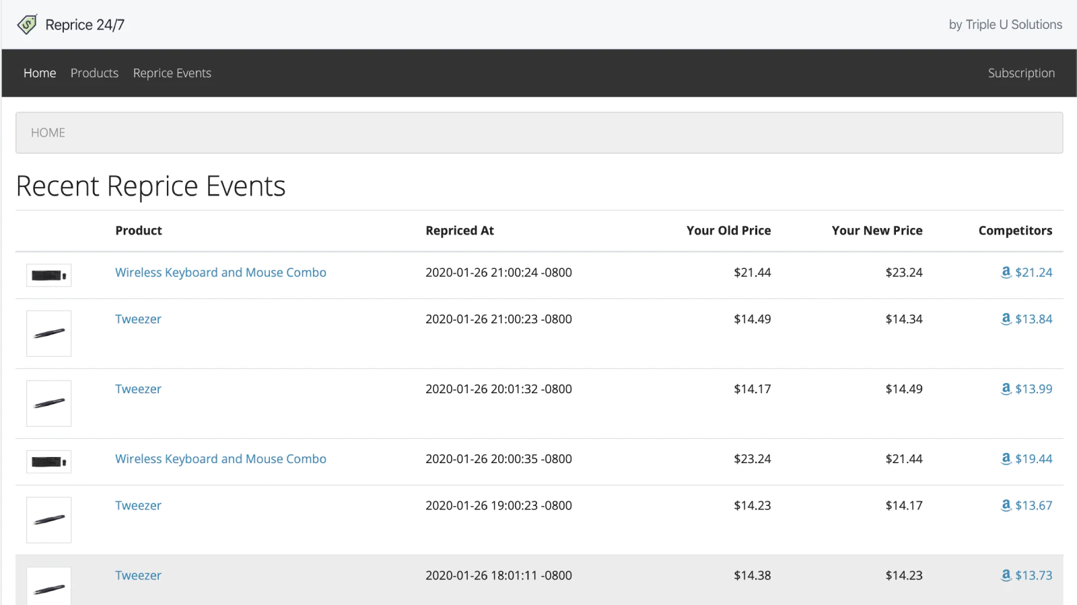Open competitor price $13.84 link
1077x605 pixels.
(x=1034, y=319)
